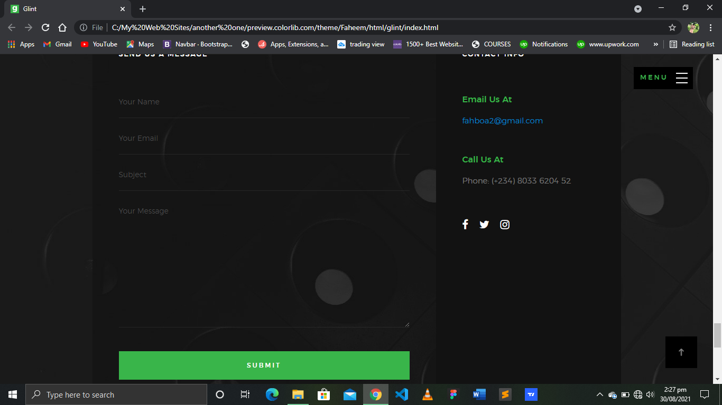Open the hamburger MENU icon
The height and width of the screenshot is (405, 722).
[682, 78]
